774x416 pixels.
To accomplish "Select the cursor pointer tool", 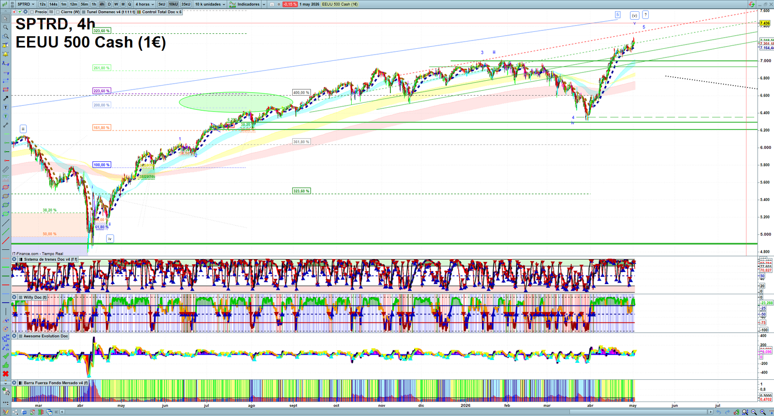I will tap(5, 18).
